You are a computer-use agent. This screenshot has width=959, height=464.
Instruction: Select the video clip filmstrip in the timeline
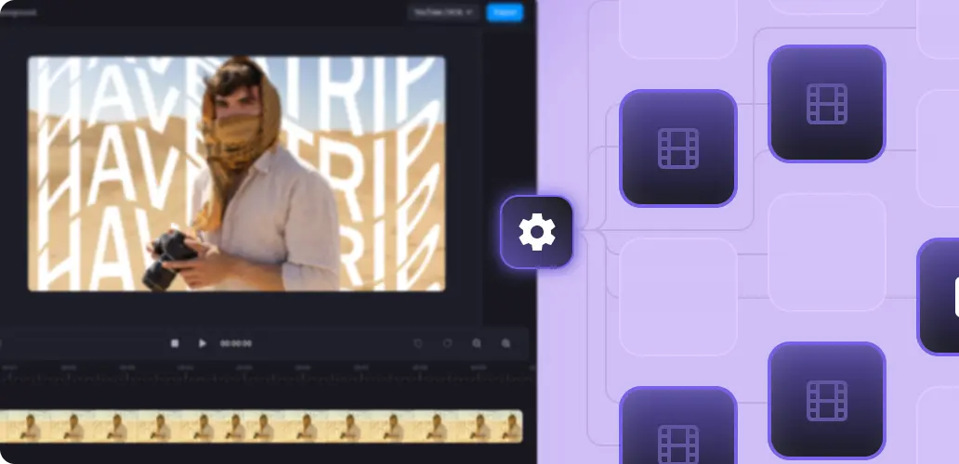pos(260,427)
